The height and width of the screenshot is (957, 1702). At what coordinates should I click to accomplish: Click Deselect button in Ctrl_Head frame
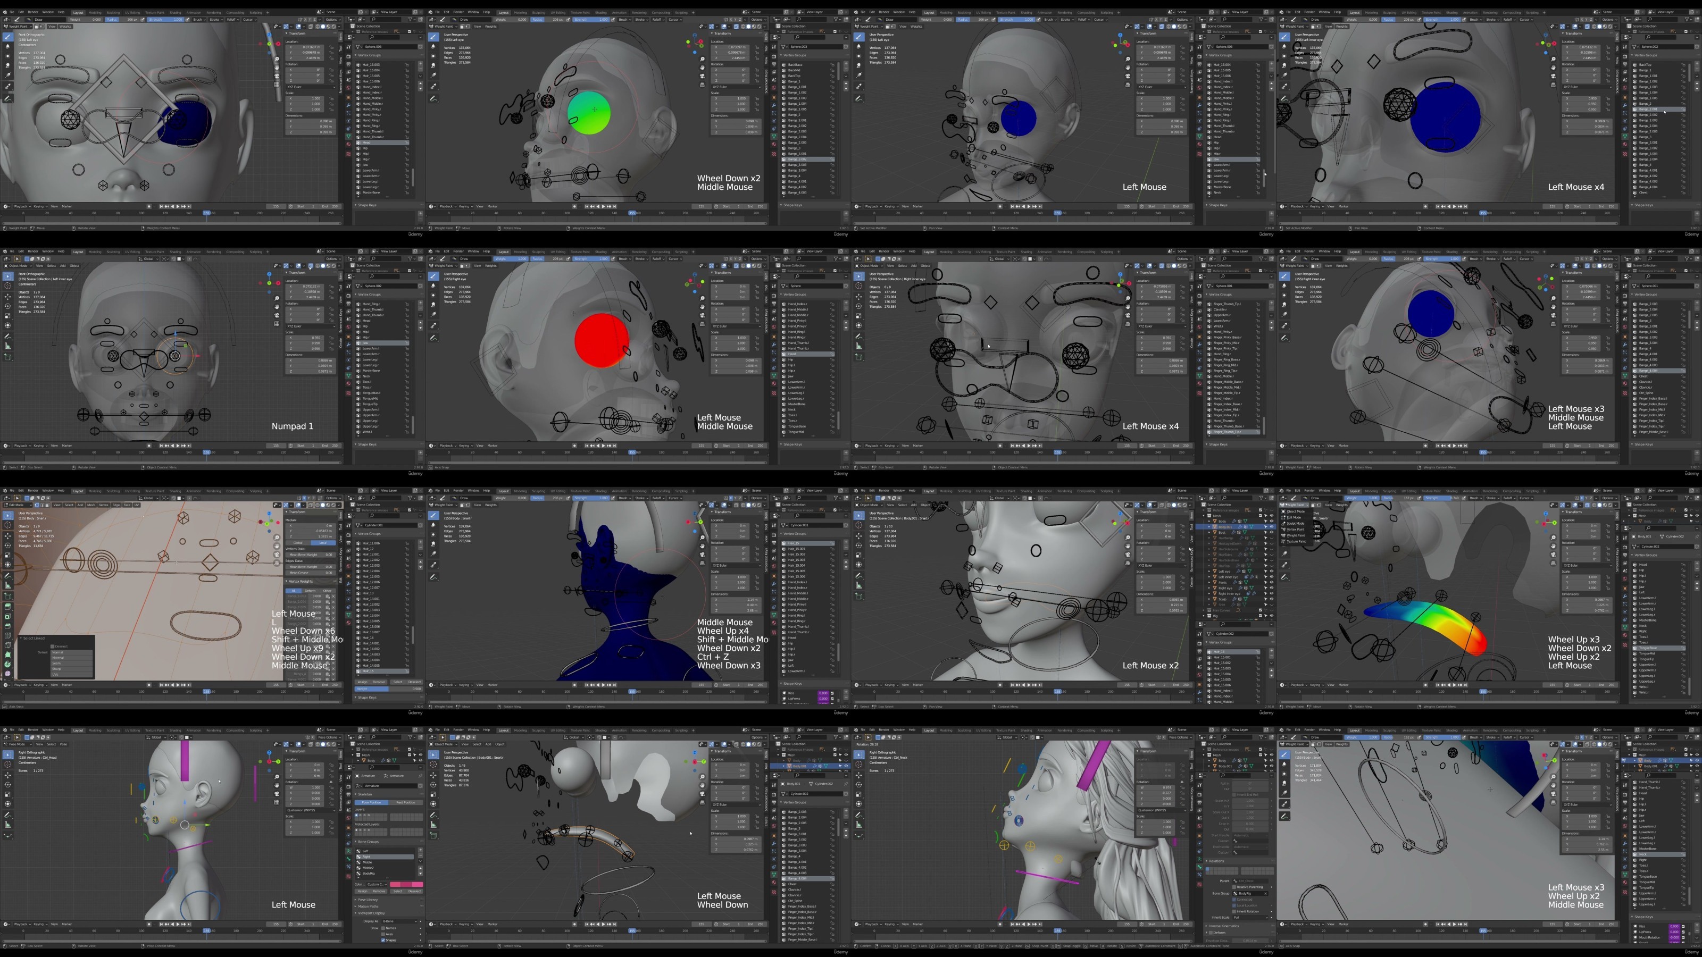(415, 892)
